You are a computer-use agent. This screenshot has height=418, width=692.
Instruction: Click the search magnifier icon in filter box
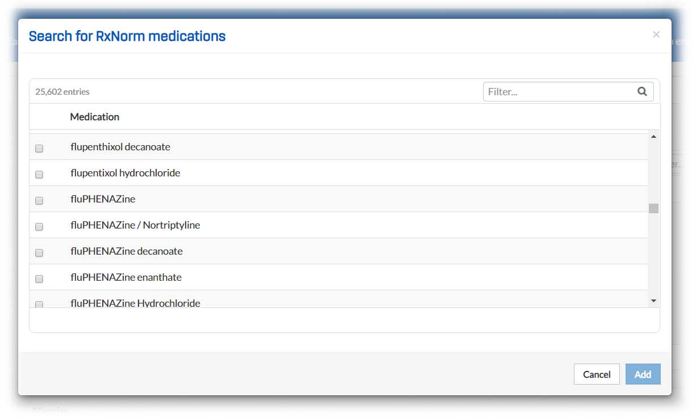pos(642,91)
